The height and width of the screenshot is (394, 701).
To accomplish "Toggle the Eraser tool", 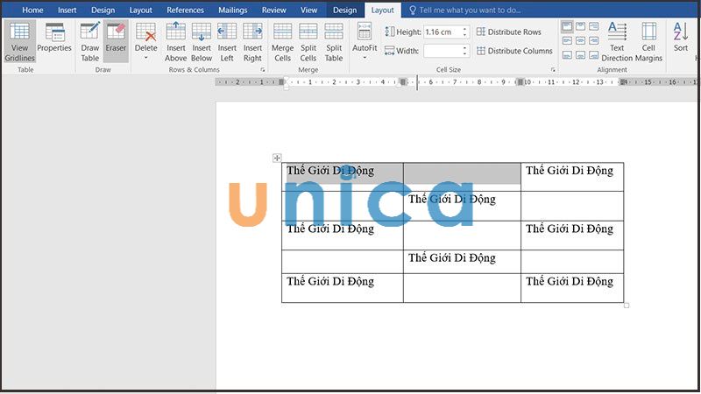I will 116,41.
